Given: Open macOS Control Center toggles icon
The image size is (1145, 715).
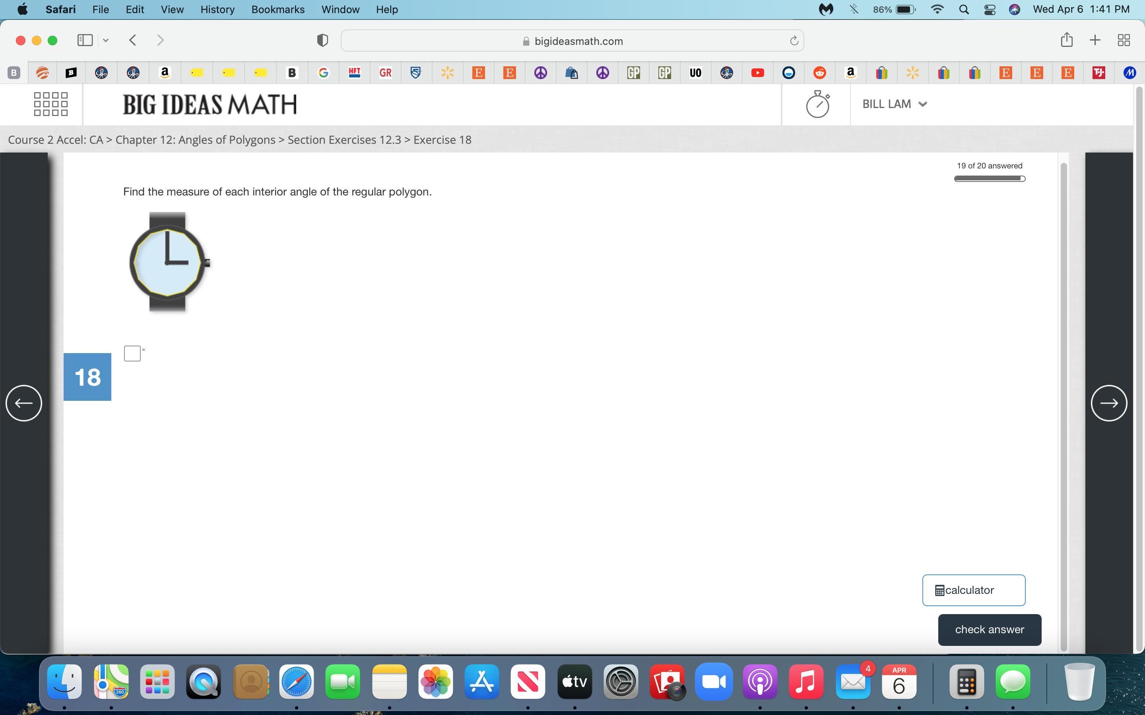Looking at the screenshot, I should click(x=989, y=10).
